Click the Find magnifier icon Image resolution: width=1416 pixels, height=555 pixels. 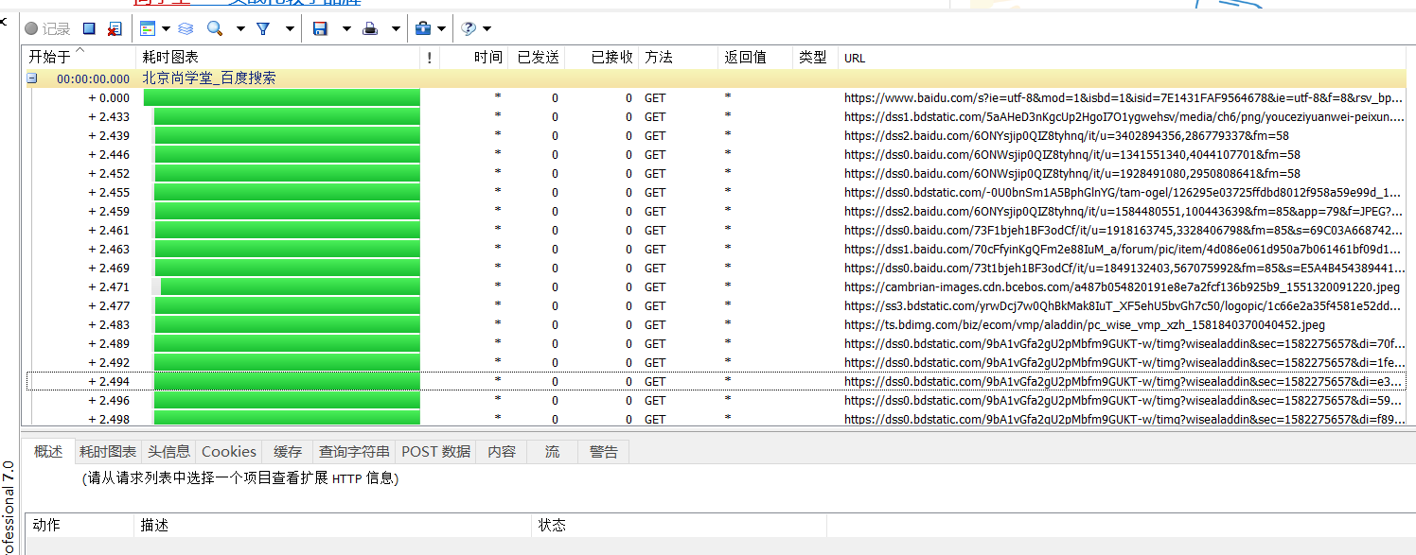[215, 28]
